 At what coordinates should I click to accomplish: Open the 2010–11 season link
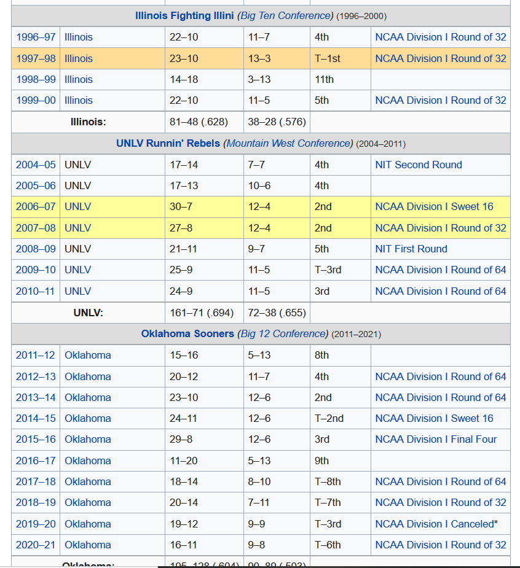(36, 291)
